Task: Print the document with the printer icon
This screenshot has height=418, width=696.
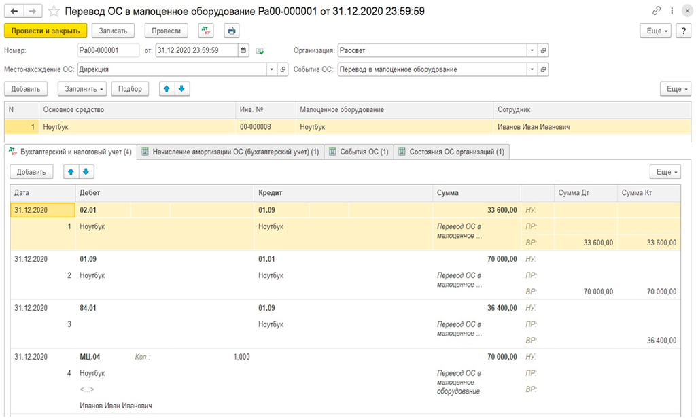Action: (231, 31)
